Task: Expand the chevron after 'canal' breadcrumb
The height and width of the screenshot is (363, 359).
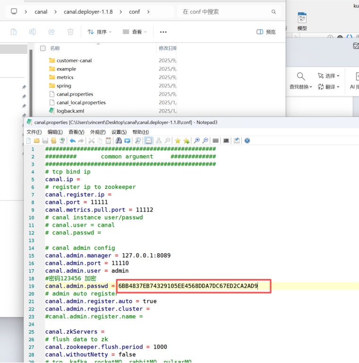Action: pos(55,12)
